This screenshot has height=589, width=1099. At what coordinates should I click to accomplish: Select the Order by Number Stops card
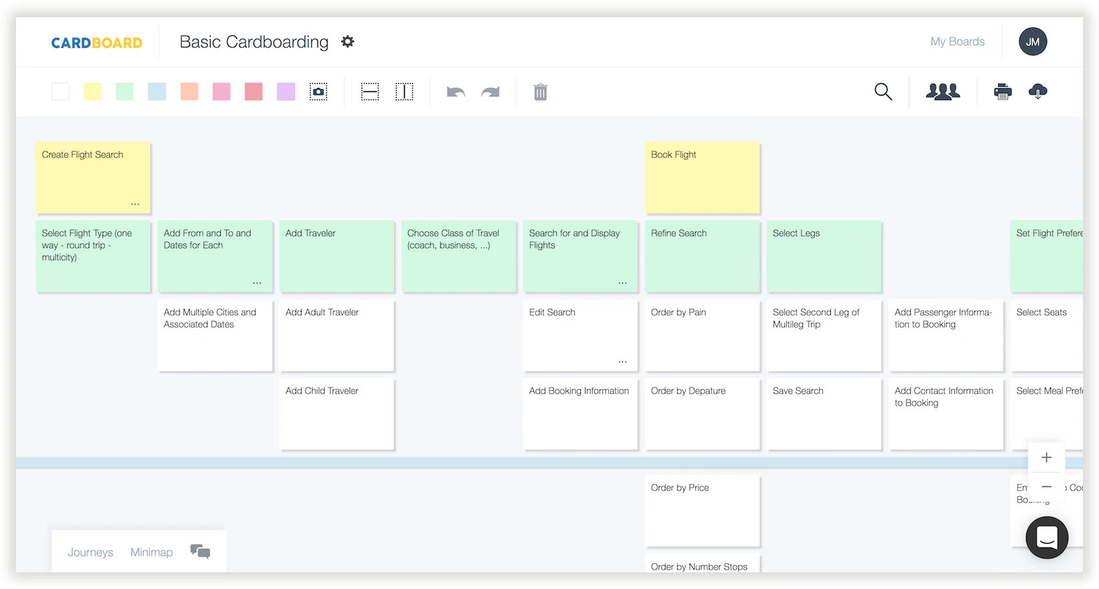702,564
